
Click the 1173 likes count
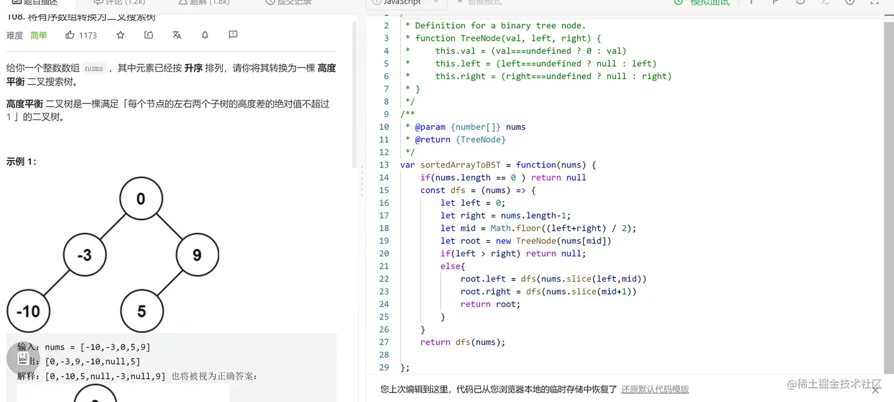pyautogui.click(x=88, y=35)
